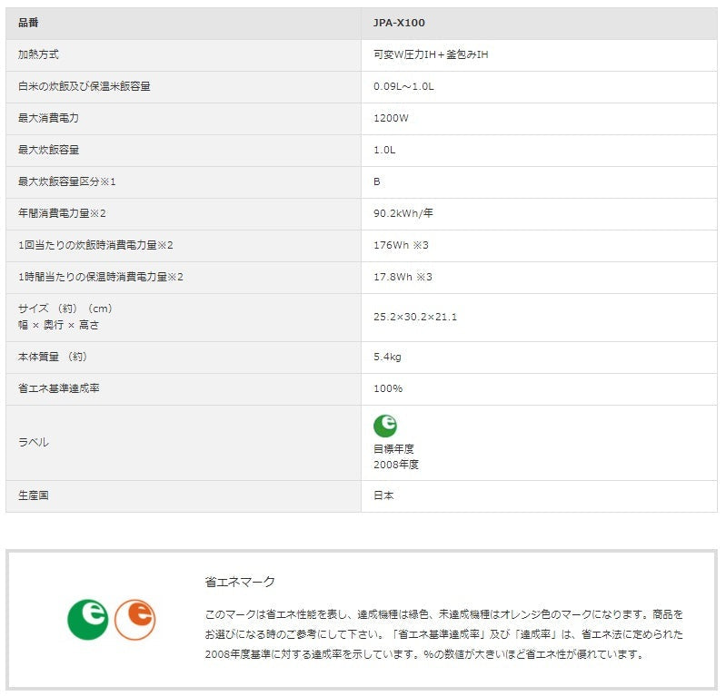Image resolution: width=726 pixels, height=696 pixels.
Task: Select the 176Wh ※3 value
Action: 403,246
